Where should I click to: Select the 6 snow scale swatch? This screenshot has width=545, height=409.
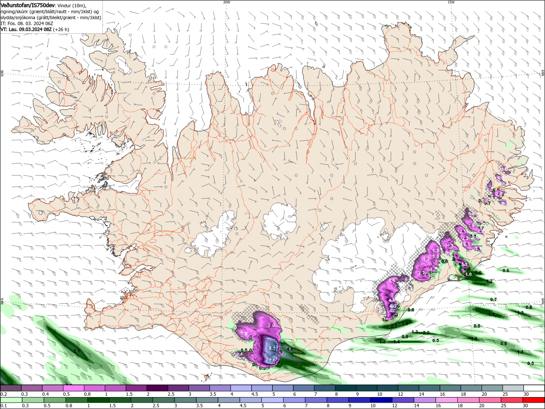click(x=304, y=388)
